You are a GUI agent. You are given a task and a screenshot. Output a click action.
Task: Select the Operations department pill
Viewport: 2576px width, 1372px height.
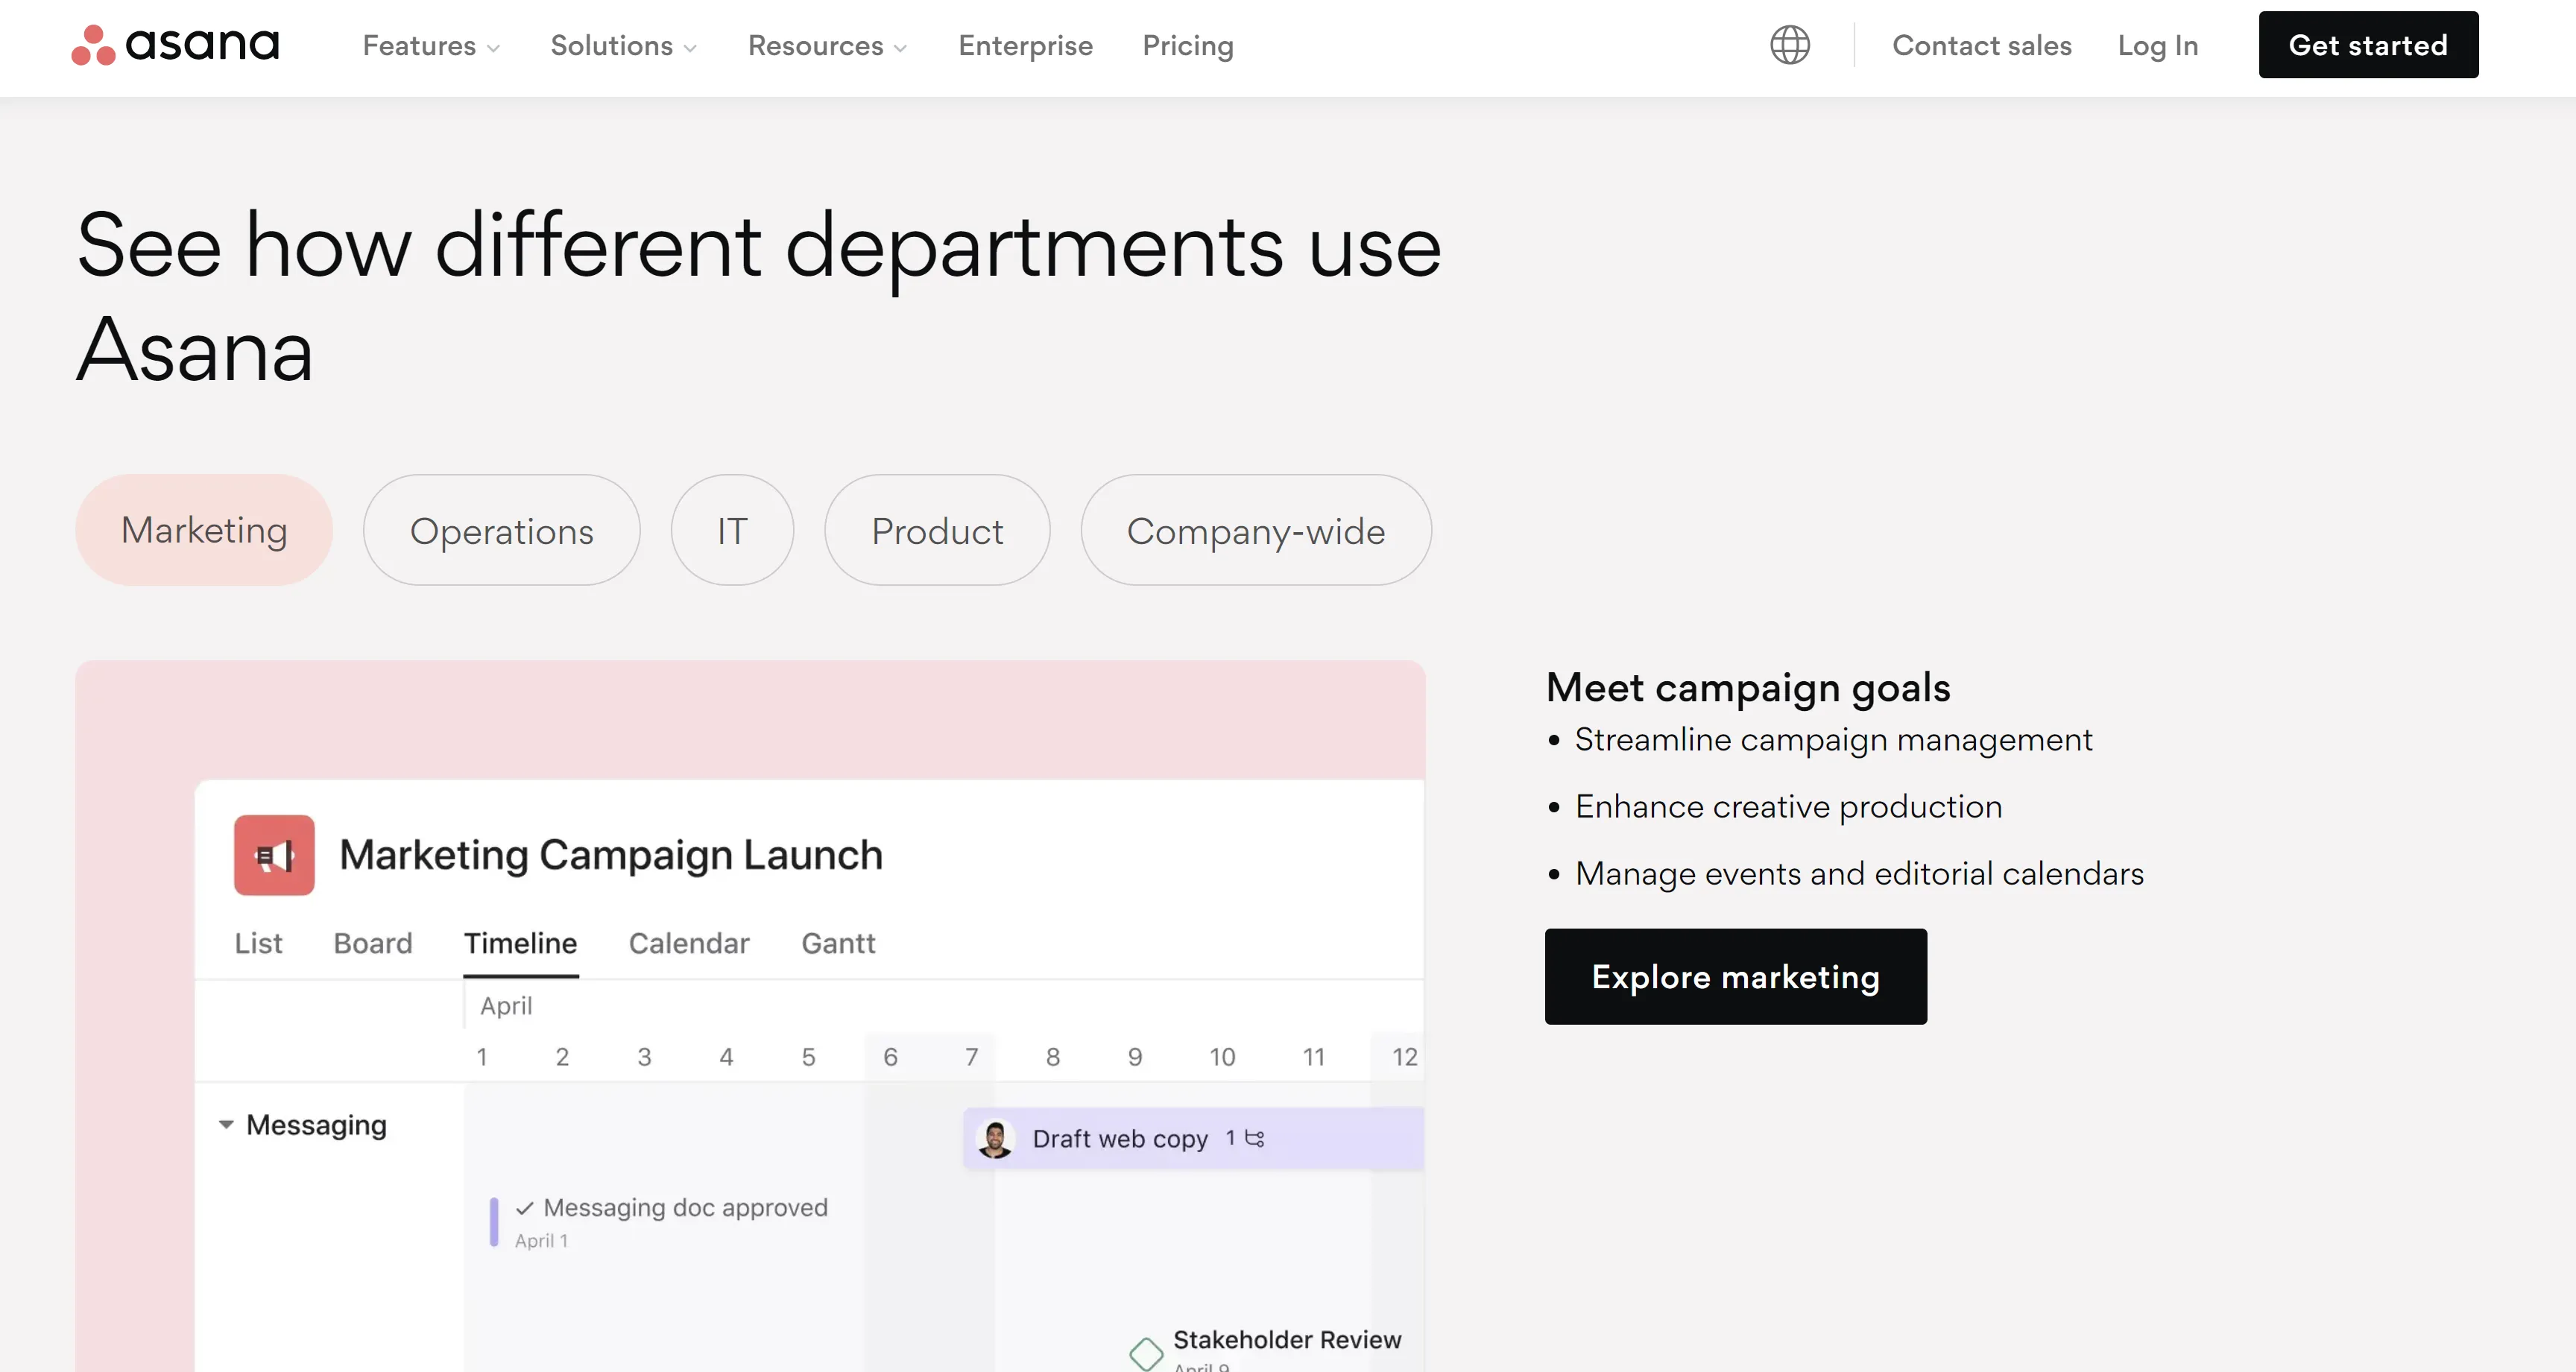[502, 530]
